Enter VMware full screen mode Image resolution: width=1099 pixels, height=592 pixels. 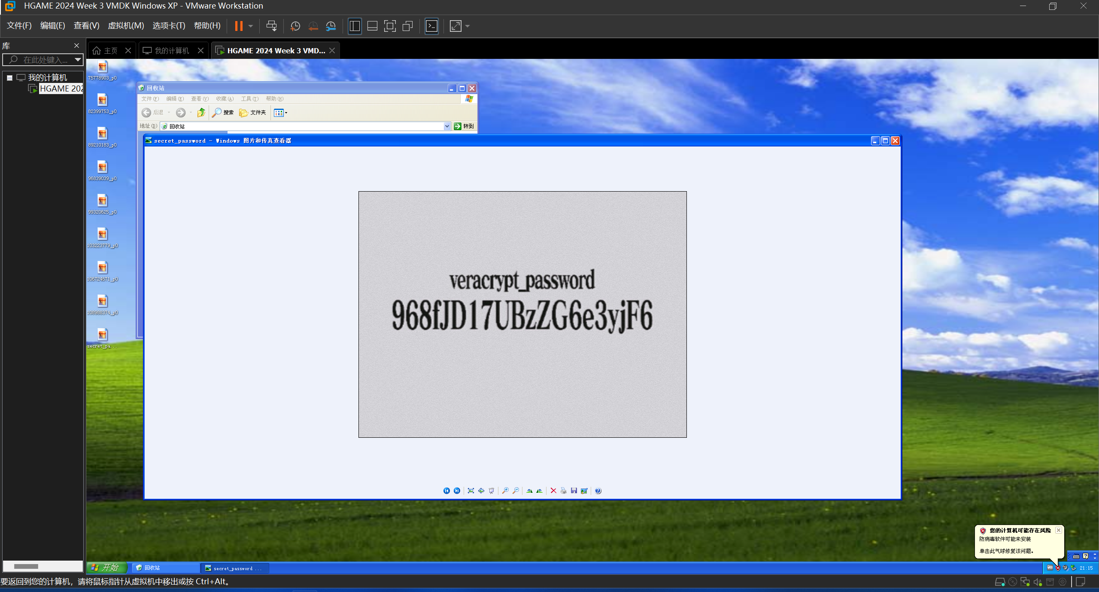390,26
